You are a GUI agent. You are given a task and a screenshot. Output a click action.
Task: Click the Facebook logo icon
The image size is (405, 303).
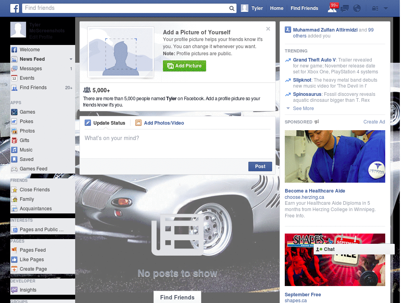(x=15, y=8)
